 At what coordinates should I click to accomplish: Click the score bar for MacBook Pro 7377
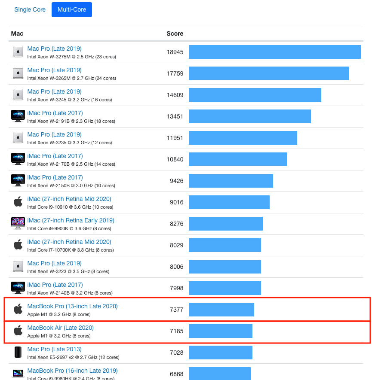(221, 310)
